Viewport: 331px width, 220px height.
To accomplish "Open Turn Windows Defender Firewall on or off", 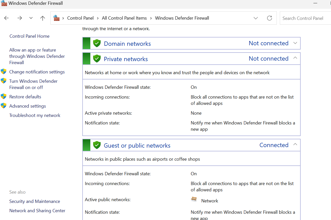I will point(33,84).
